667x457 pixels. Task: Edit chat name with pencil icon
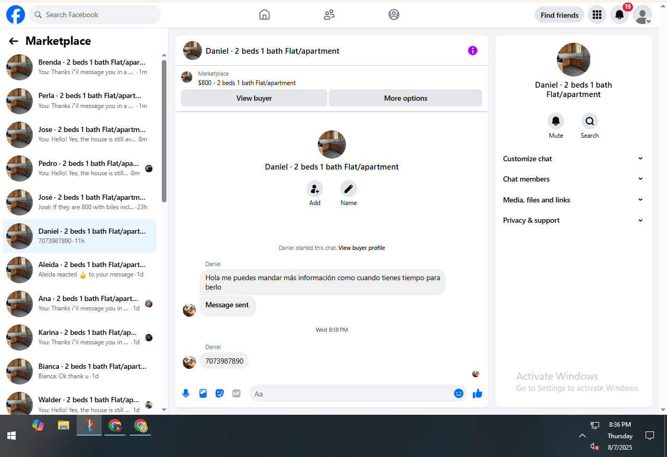tap(349, 189)
